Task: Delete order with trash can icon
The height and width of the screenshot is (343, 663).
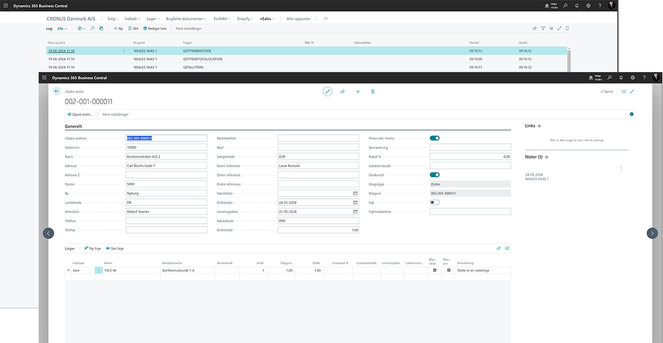Action: 373,91
